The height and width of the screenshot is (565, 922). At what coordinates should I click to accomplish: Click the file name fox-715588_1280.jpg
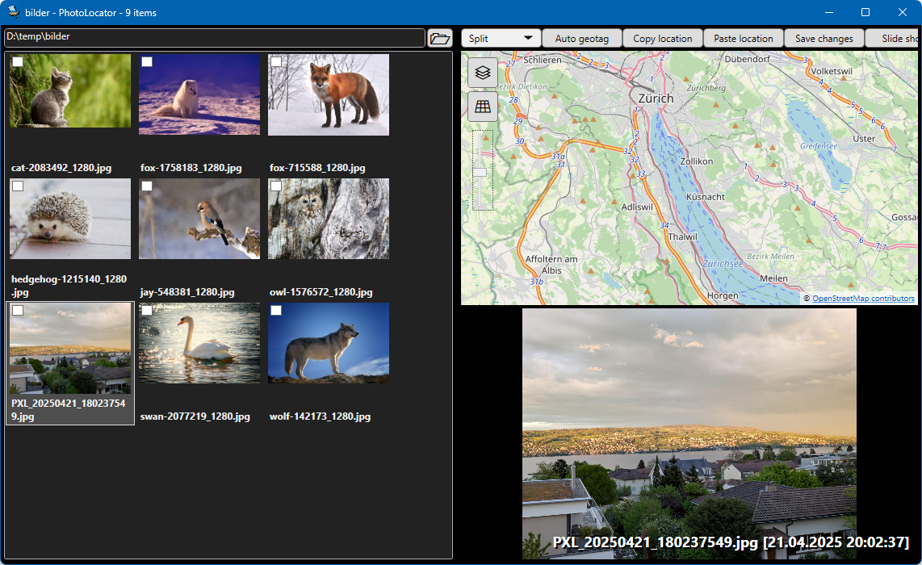[x=317, y=168]
